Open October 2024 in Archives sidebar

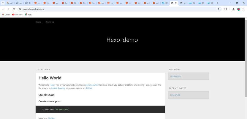(x=176, y=76)
